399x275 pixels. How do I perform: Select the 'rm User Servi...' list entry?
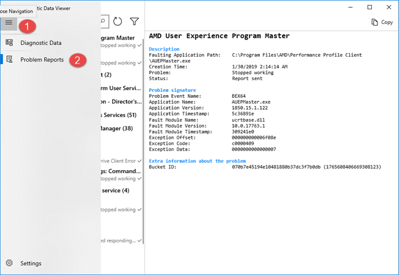pyautogui.click(x=121, y=88)
